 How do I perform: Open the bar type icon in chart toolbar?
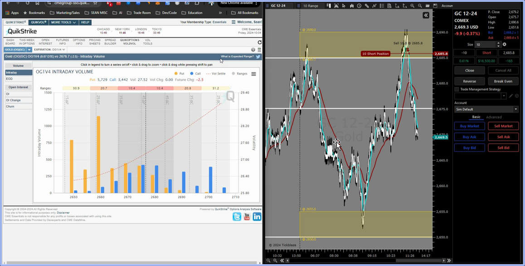coord(351,6)
